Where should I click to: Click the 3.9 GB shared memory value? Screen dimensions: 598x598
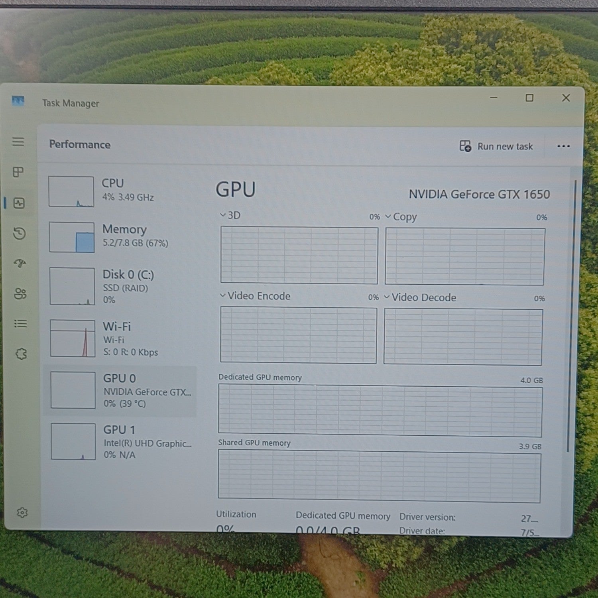pos(530,447)
